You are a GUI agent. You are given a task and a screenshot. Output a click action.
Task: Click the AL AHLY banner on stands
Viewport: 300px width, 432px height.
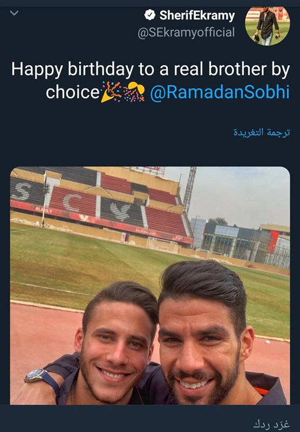click(x=44, y=210)
